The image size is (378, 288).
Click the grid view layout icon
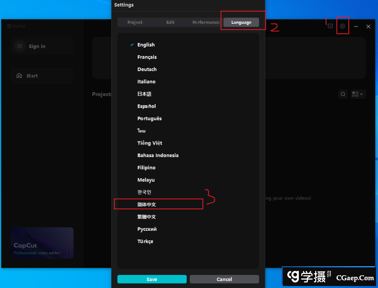355,94
